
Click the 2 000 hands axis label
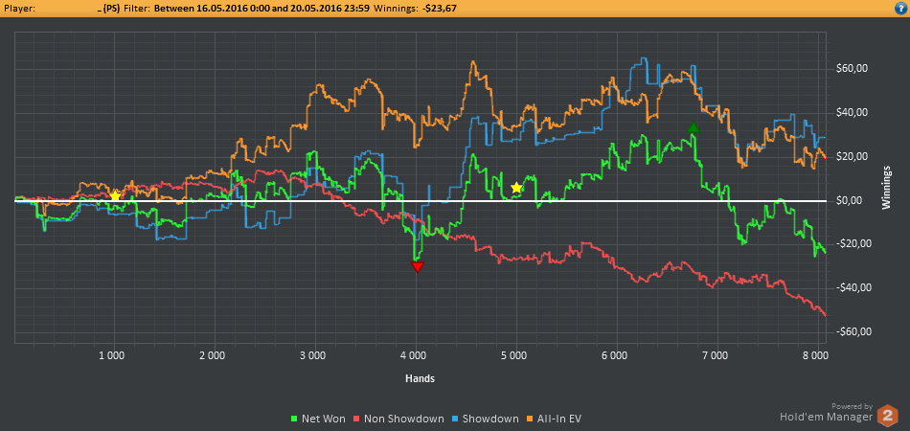click(x=213, y=353)
